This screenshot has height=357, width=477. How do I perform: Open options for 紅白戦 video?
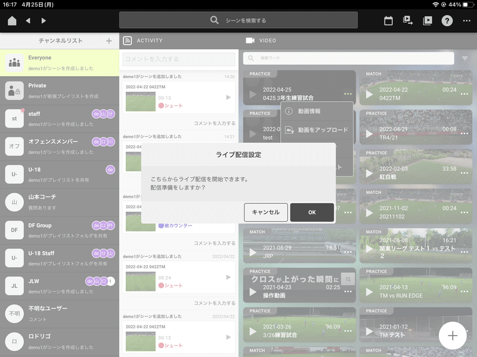point(464,173)
